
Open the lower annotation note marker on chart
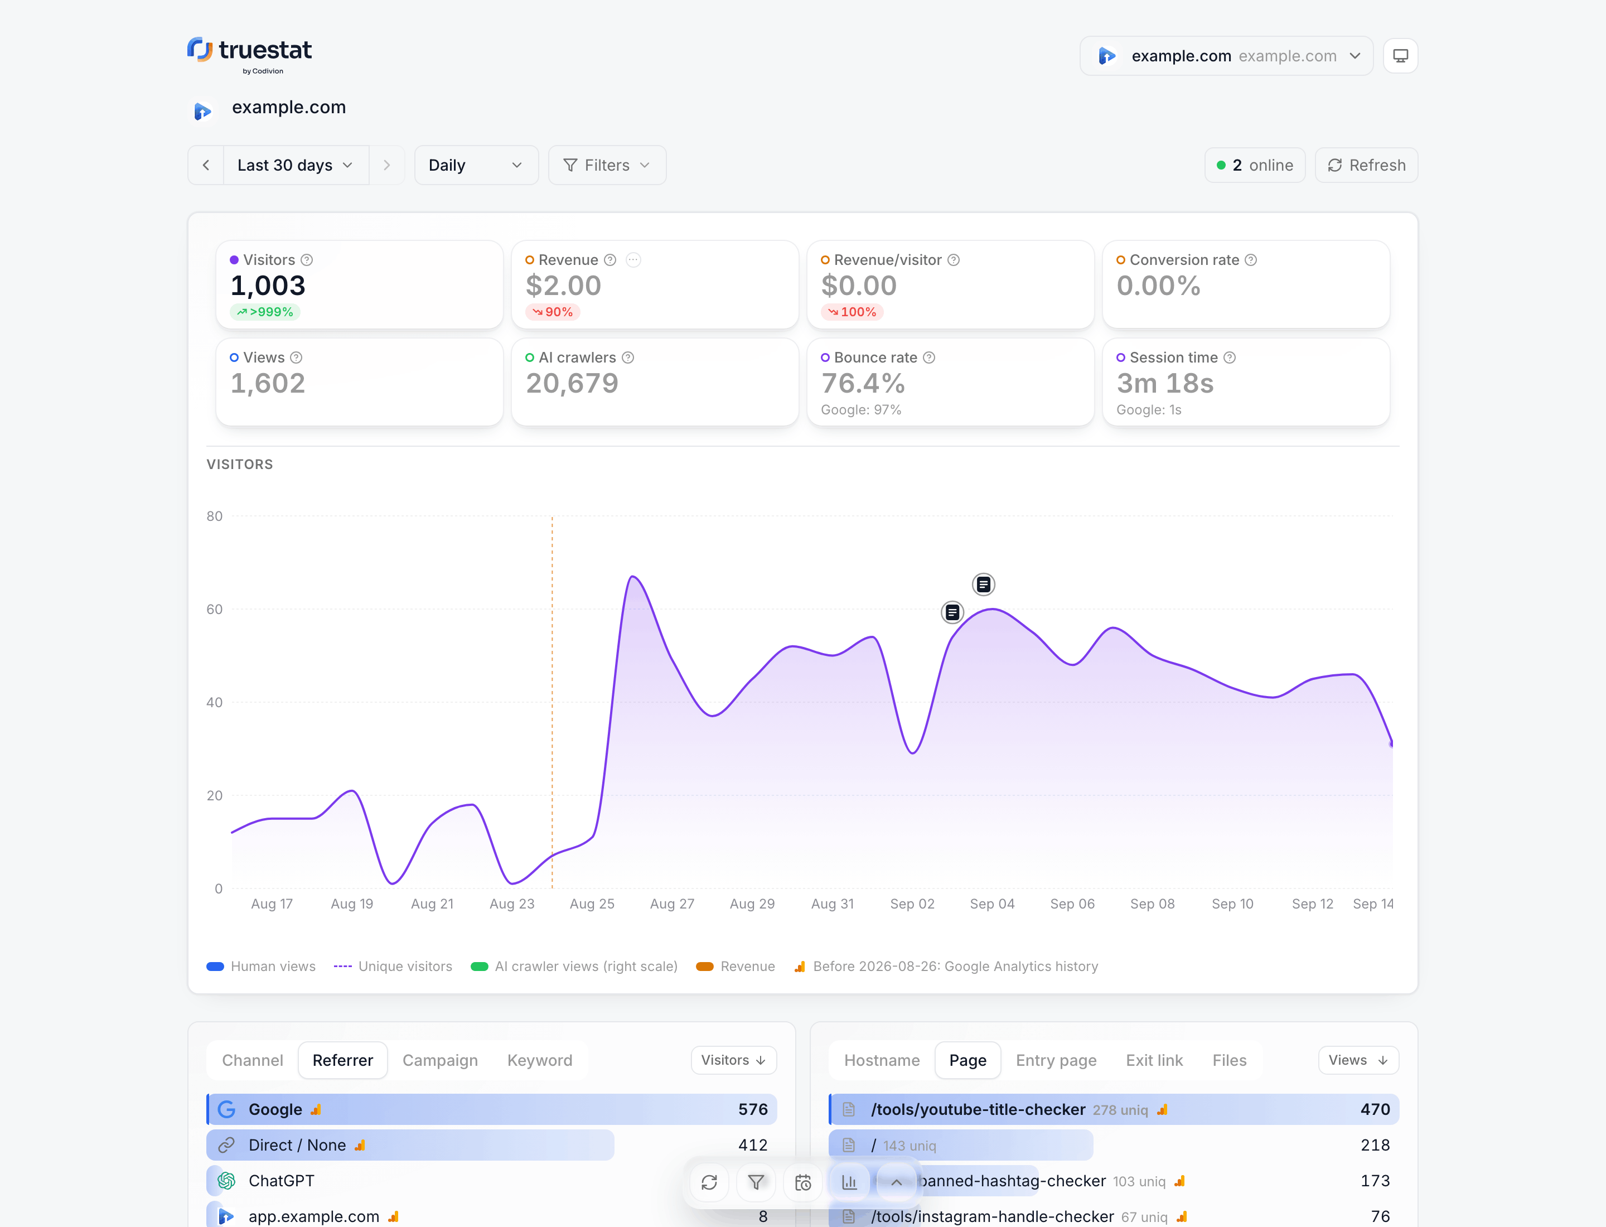(952, 612)
